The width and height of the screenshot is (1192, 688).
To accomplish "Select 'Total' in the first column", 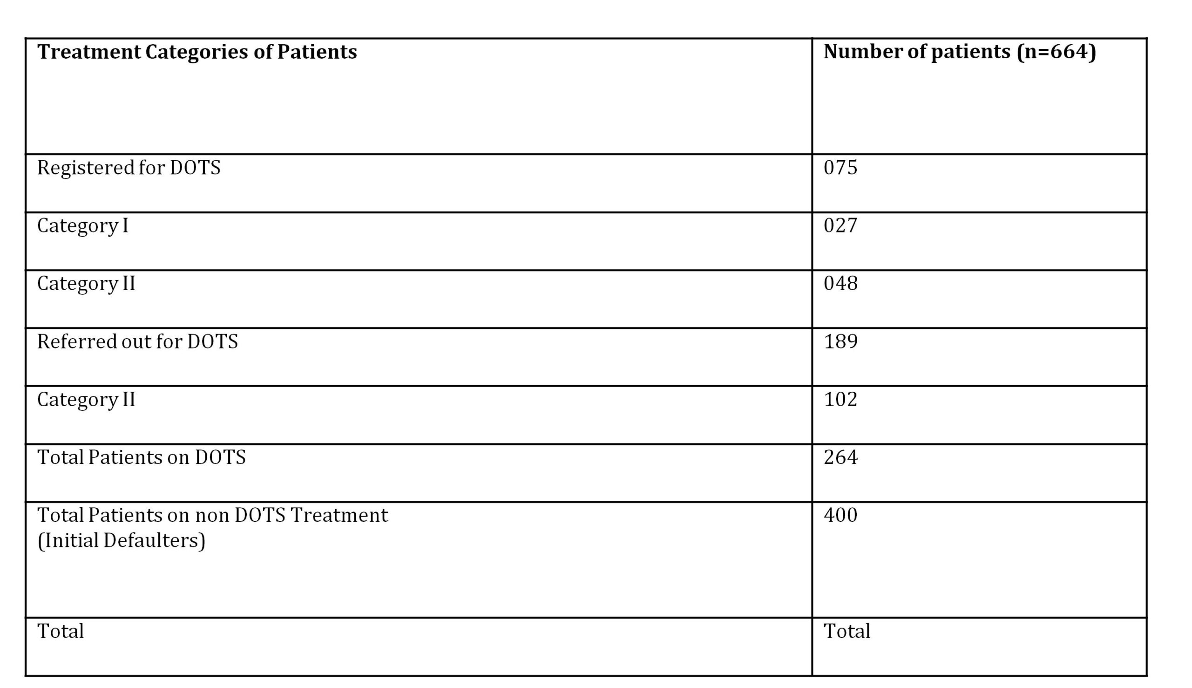I will 61,631.
